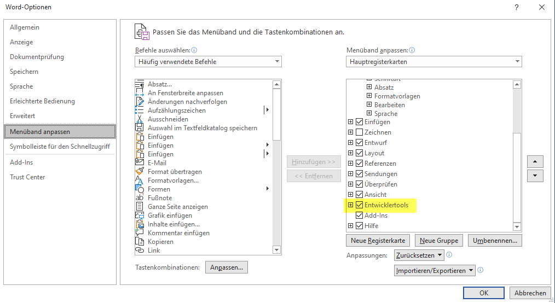Click info icon next to Menüband anpassen
The width and height of the screenshot is (555, 303).
click(x=412, y=50)
